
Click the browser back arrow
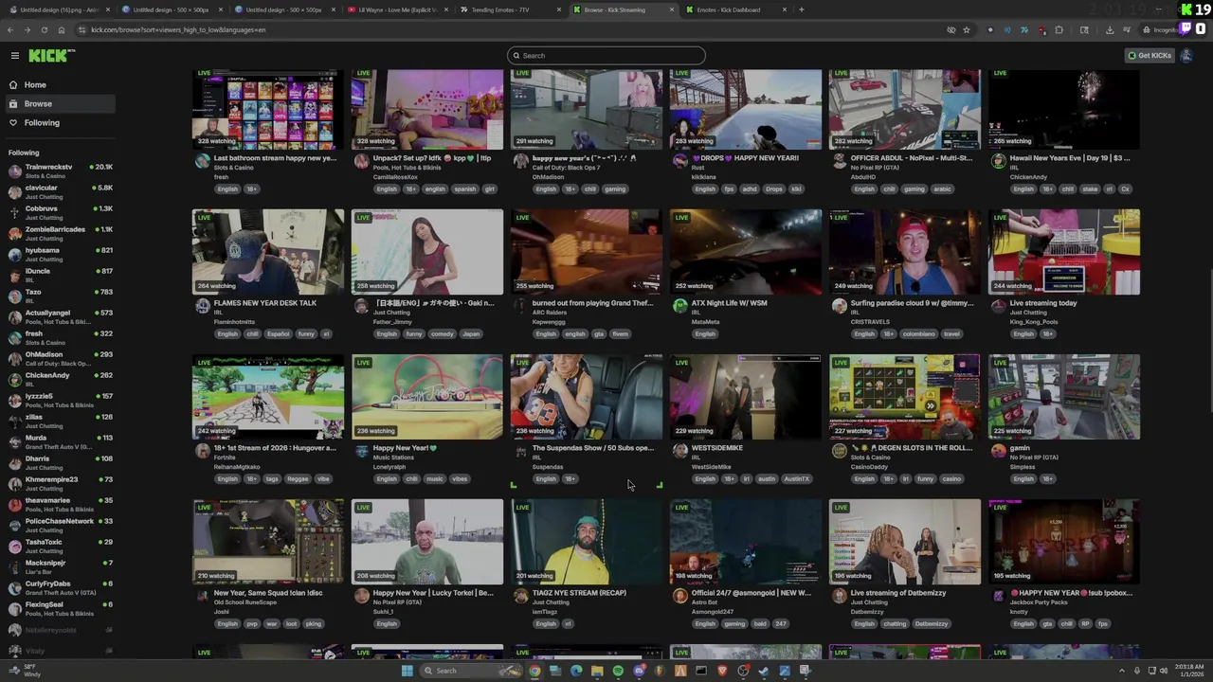coord(10,30)
